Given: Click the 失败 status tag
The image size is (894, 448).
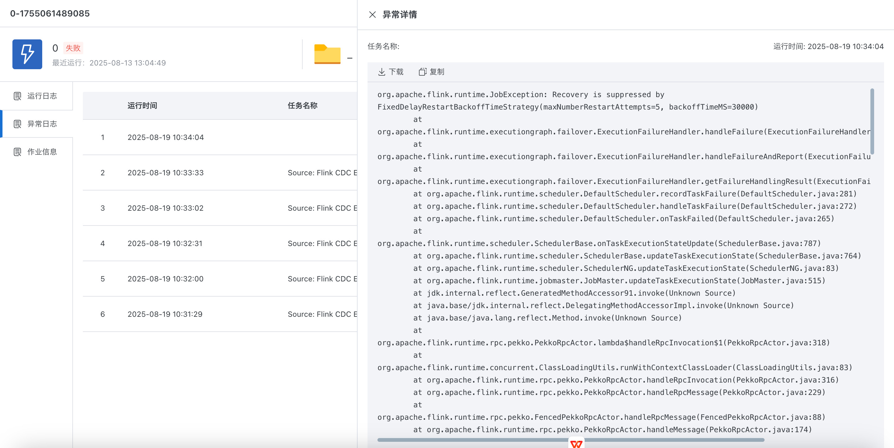Looking at the screenshot, I should coord(73,48).
